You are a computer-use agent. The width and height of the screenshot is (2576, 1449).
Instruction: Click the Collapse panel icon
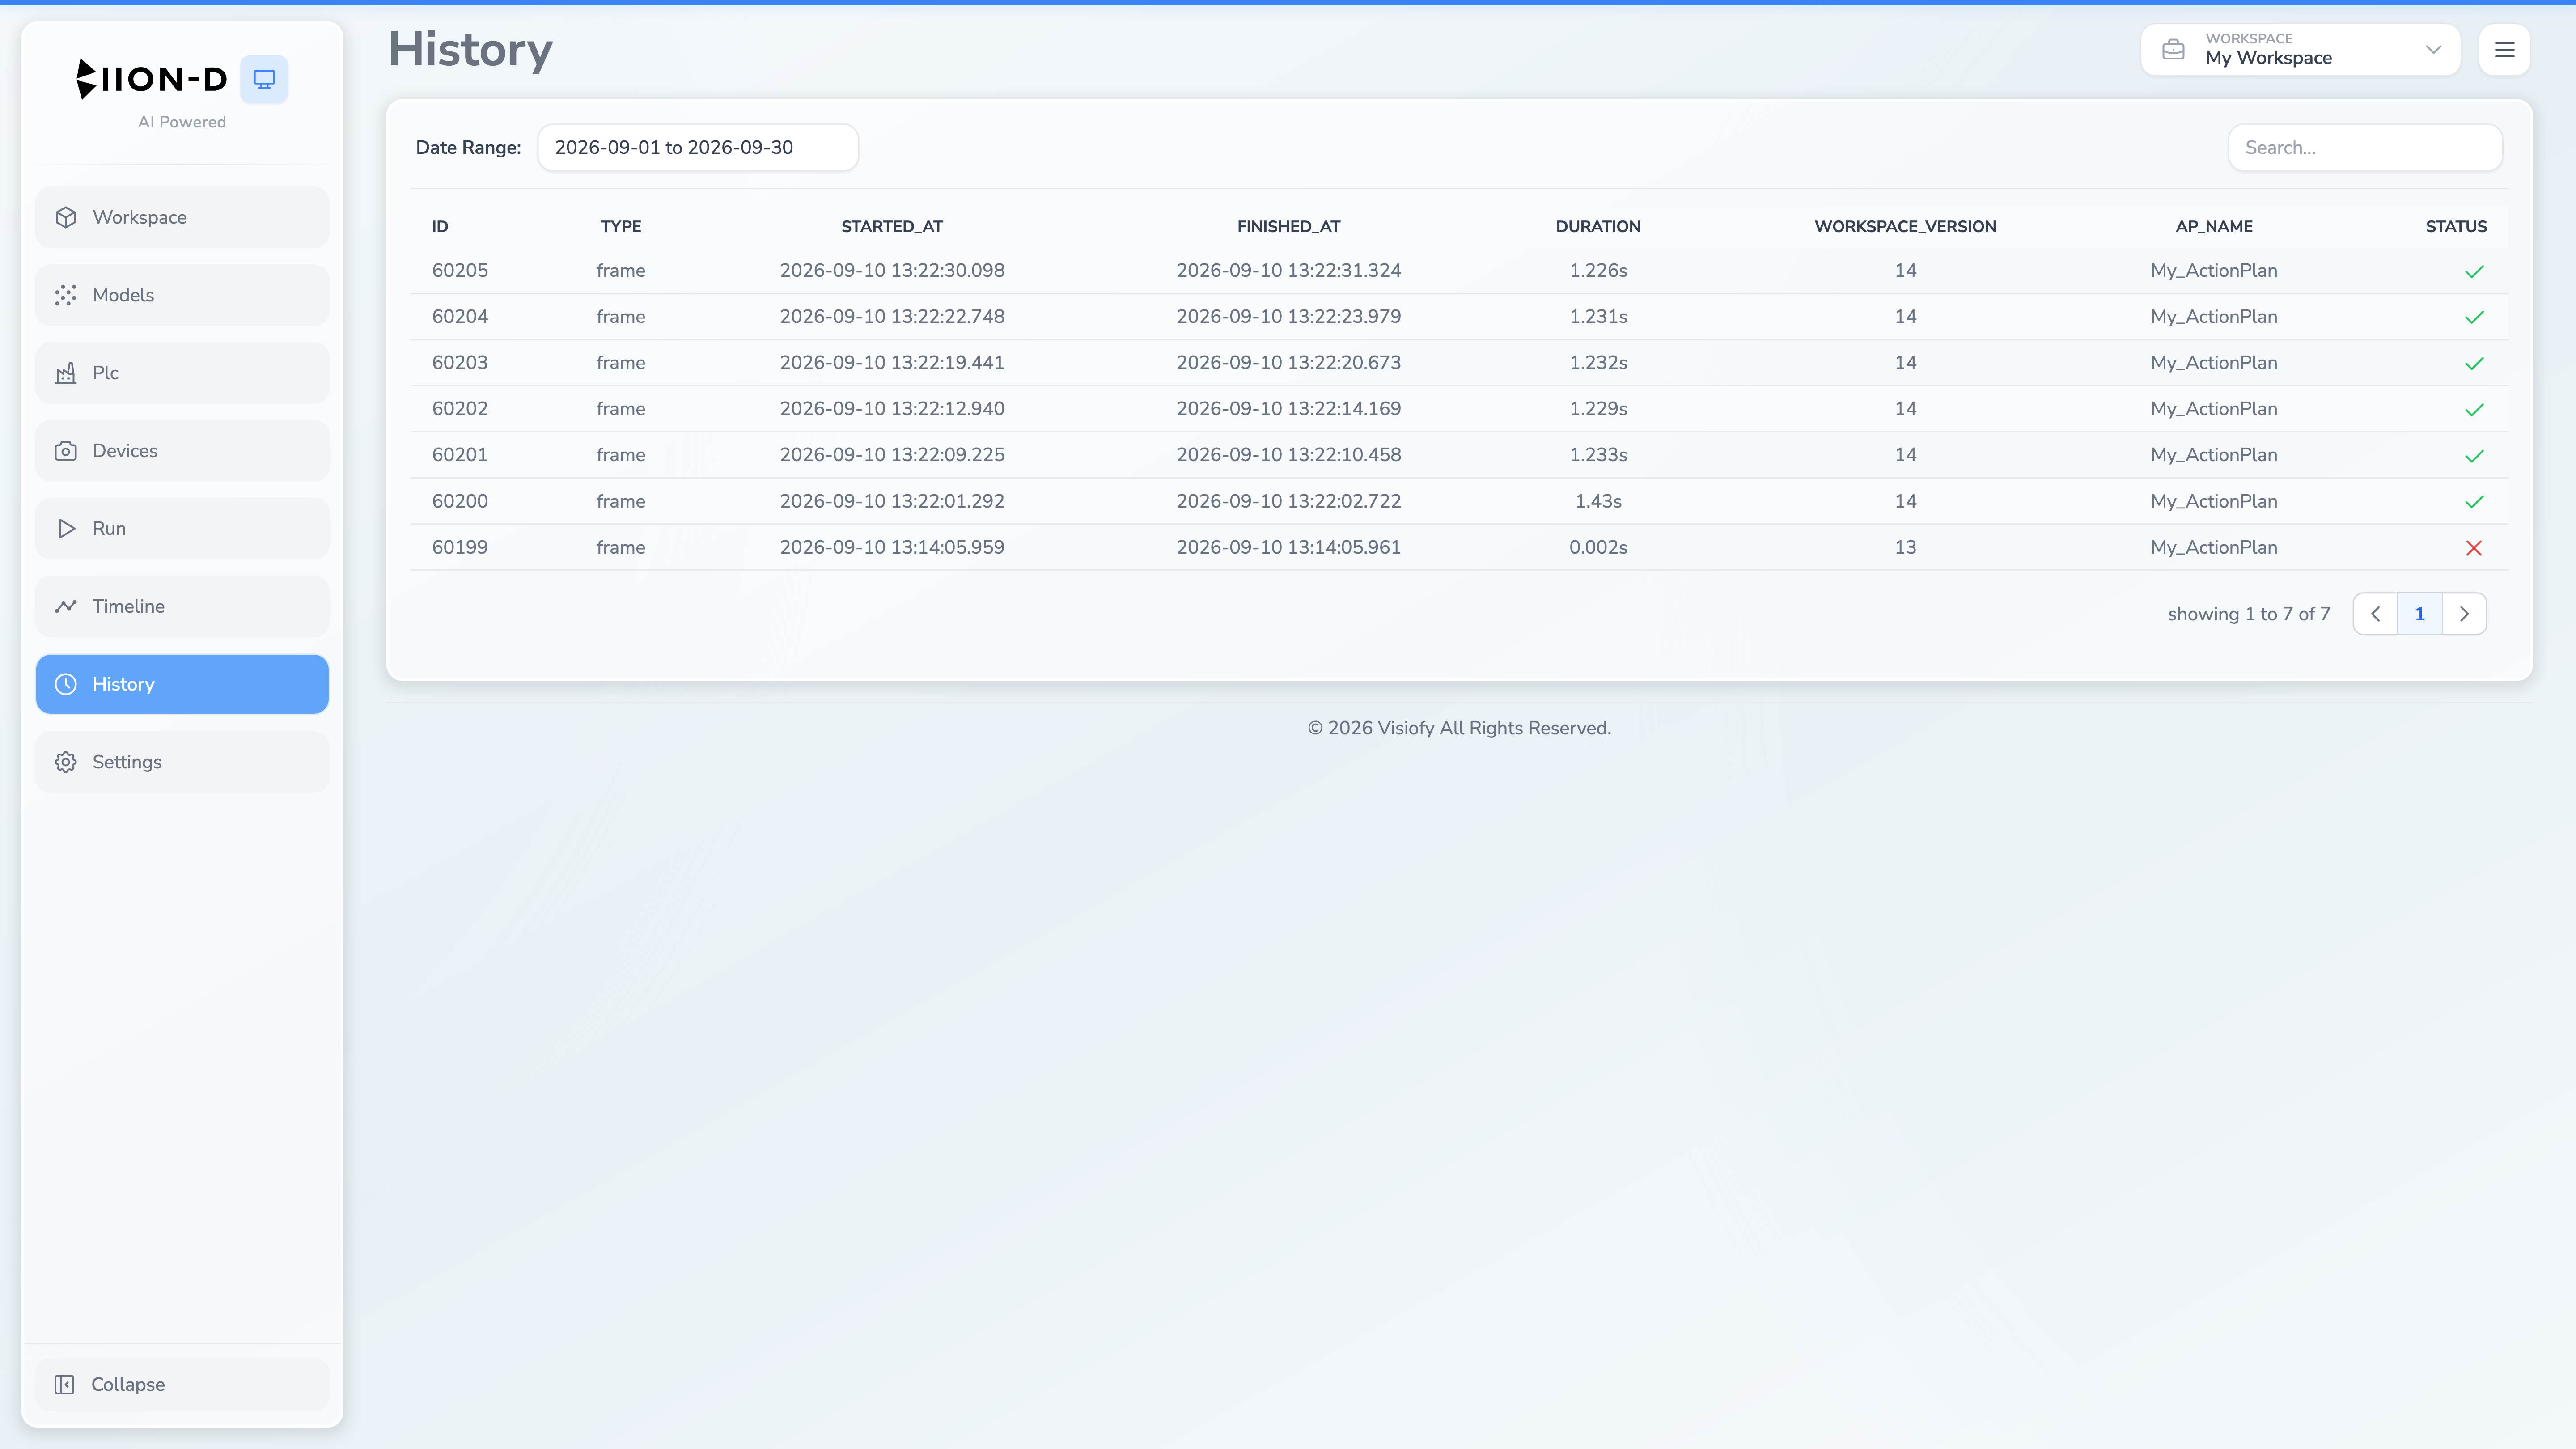[65, 1384]
